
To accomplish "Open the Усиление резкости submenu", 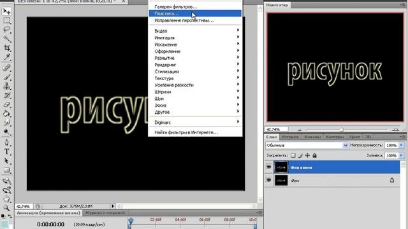I will pyautogui.click(x=195, y=85).
